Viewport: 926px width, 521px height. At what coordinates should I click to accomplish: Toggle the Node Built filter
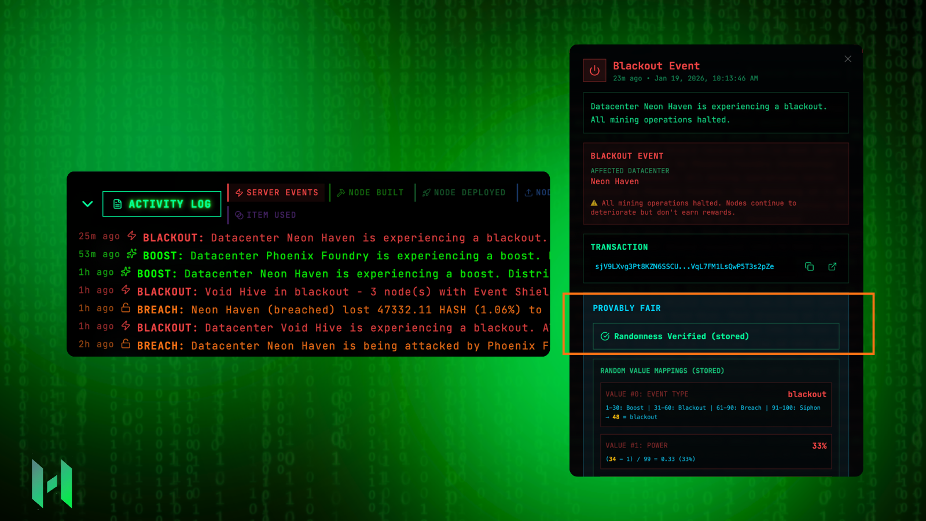click(x=370, y=193)
